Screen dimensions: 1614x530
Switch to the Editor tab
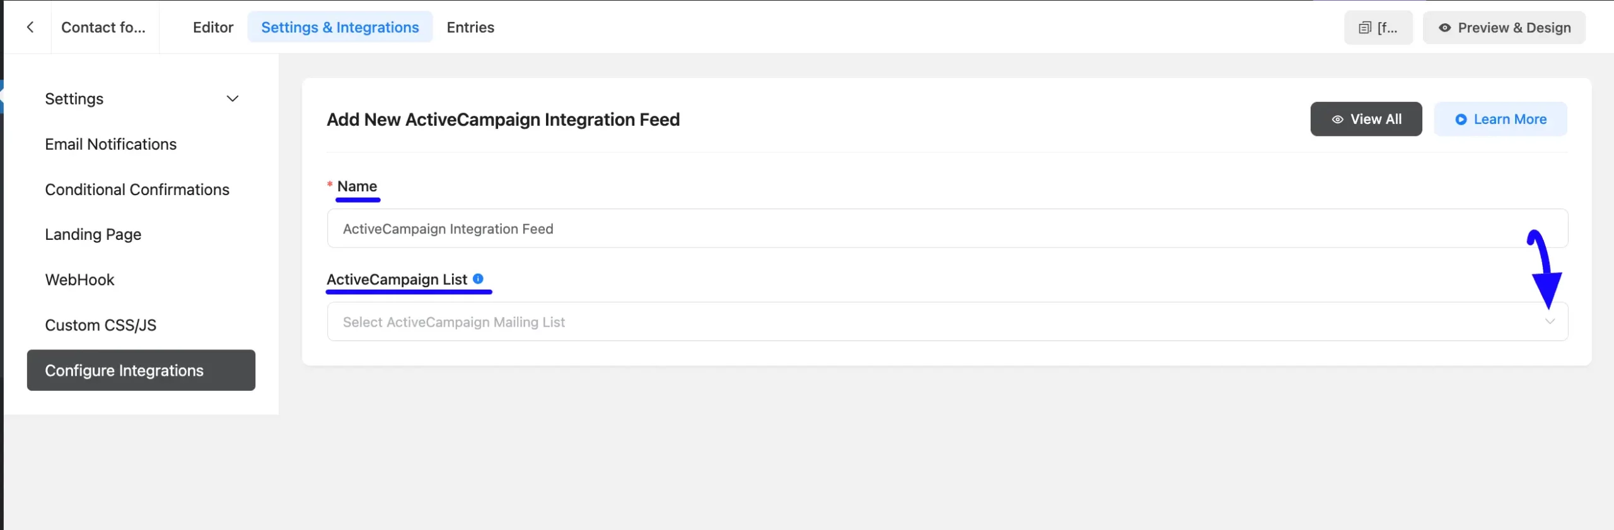point(212,27)
